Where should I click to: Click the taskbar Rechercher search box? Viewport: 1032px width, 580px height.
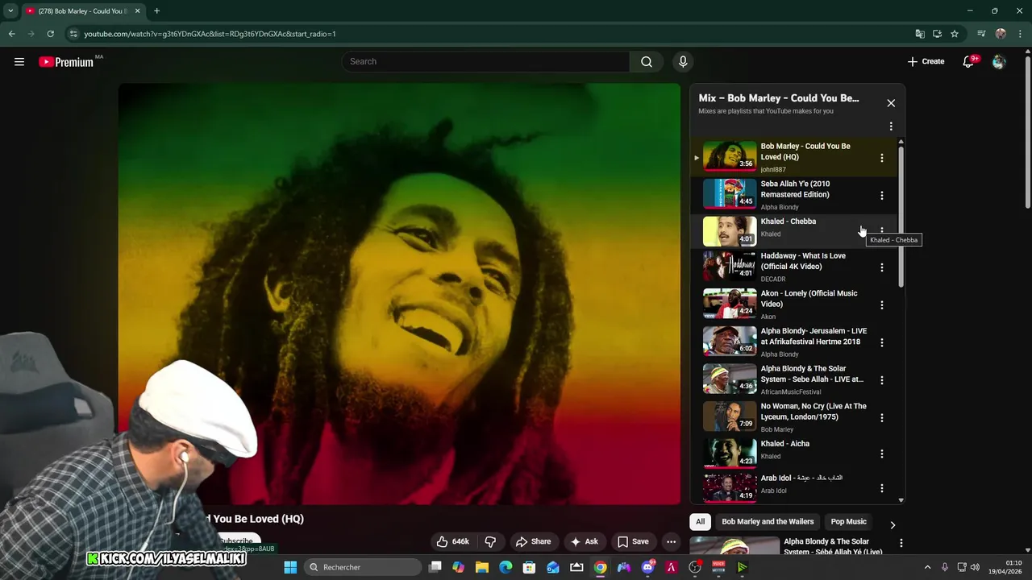(x=363, y=567)
